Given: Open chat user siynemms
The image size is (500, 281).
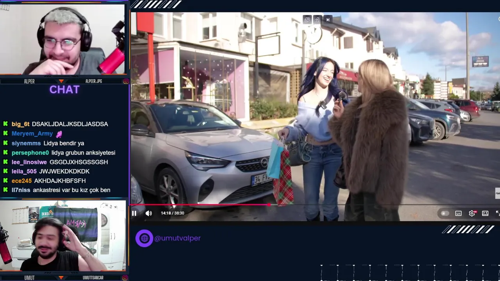Looking at the screenshot, I should (x=26, y=143).
